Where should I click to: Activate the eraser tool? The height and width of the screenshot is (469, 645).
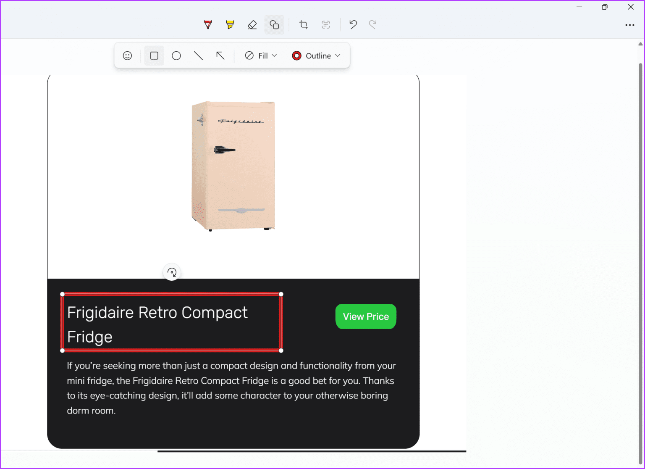click(x=252, y=24)
